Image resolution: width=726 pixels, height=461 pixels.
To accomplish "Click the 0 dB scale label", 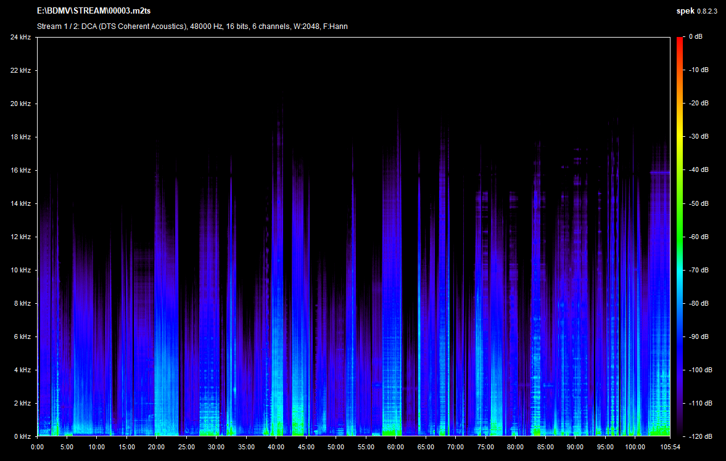I will coord(695,37).
